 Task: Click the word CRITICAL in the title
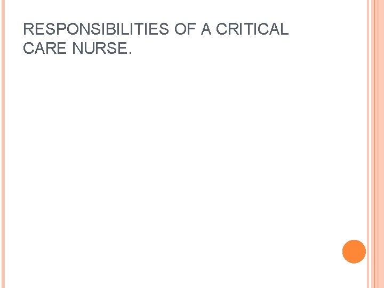[251, 30]
